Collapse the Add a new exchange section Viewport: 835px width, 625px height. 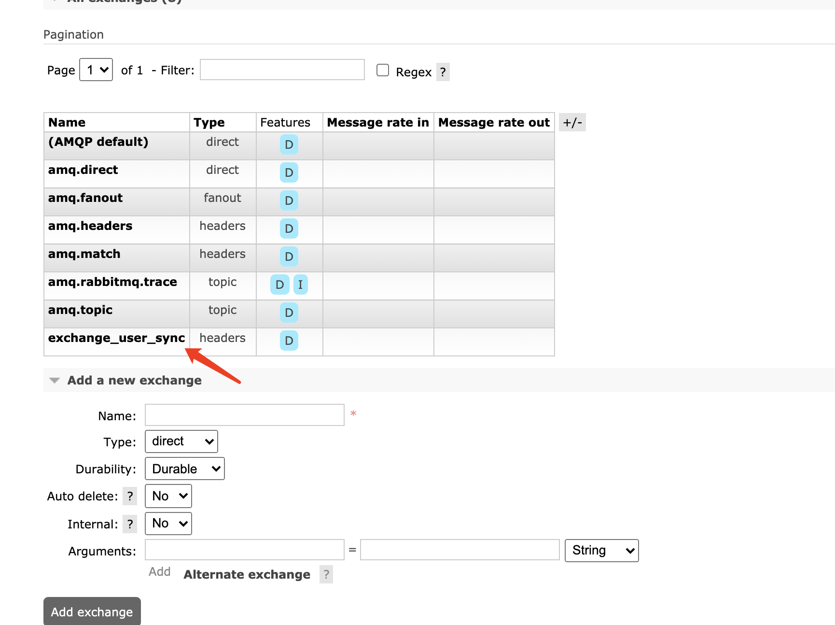[x=134, y=380]
